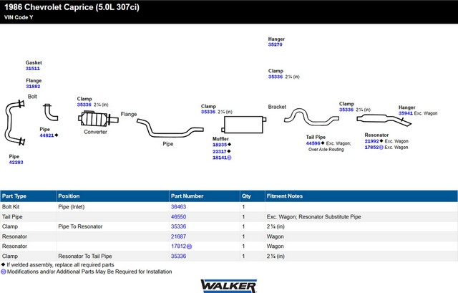
Task: Click the 'VIN Code Y' subtitle
Action: coord(19,17)
